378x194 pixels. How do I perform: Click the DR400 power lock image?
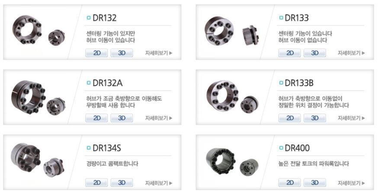point(232,162)
